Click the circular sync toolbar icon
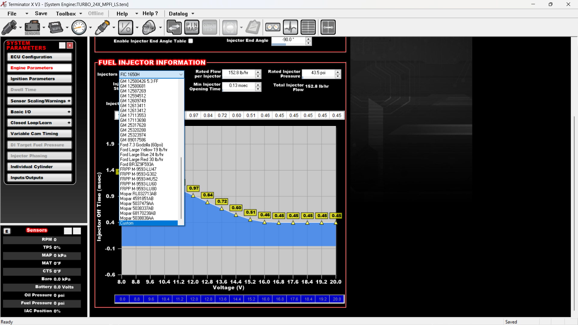578x325 pixels. point(230,27)
